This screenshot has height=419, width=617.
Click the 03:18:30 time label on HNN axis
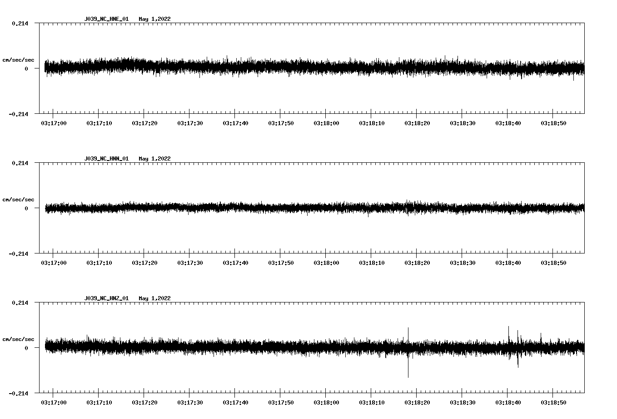point(463,263)
